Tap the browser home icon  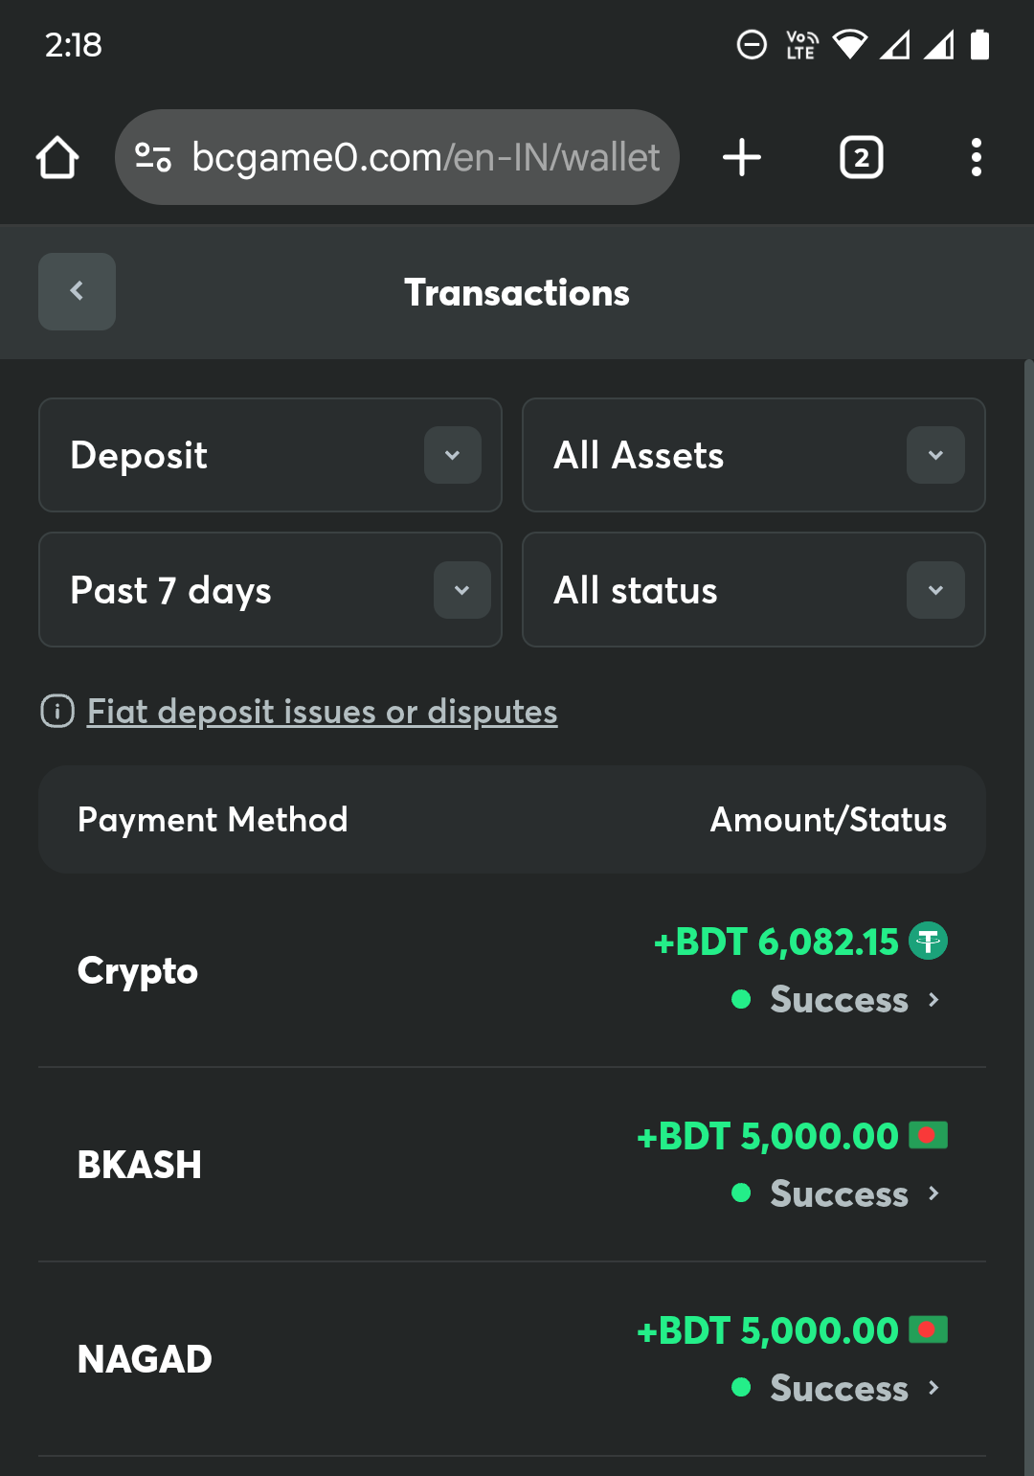point(57,157)
